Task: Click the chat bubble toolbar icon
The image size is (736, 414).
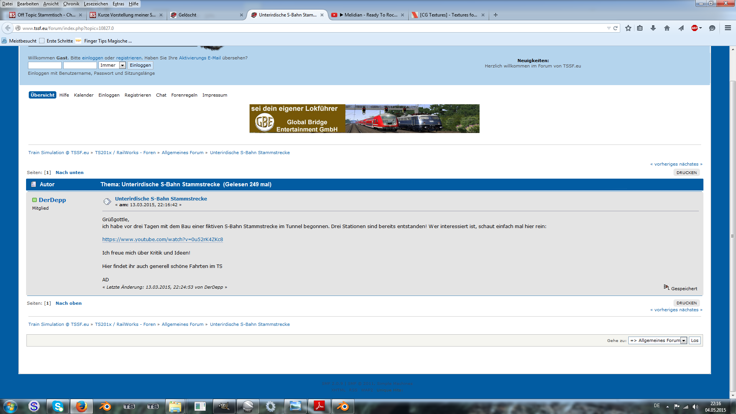Action: pos(712,28)
